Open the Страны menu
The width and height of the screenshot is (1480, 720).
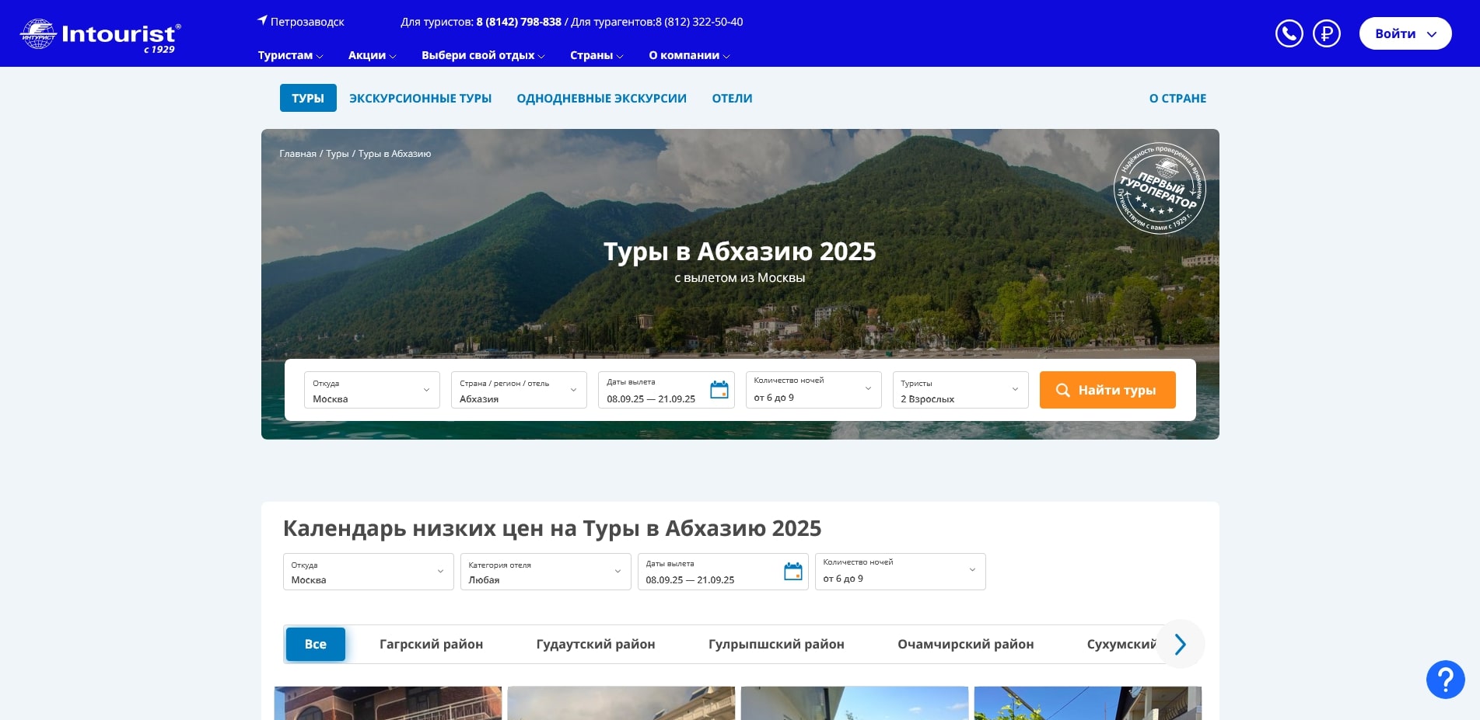595,55
